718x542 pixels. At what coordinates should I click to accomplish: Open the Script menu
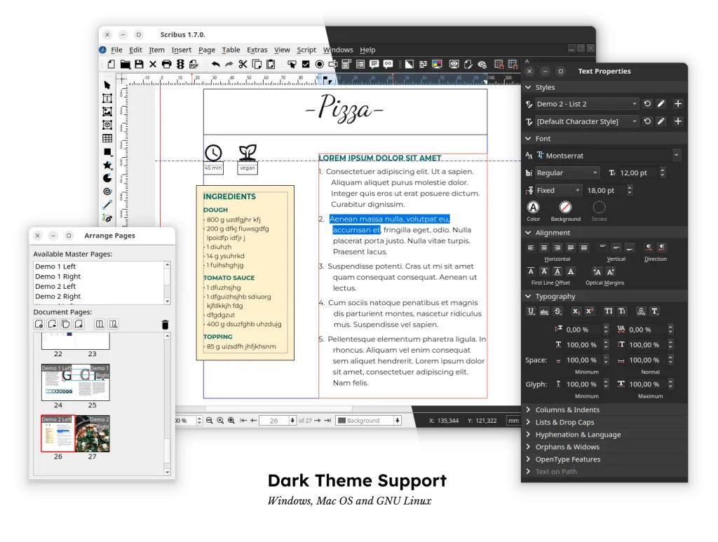click(x=306, y=50)
